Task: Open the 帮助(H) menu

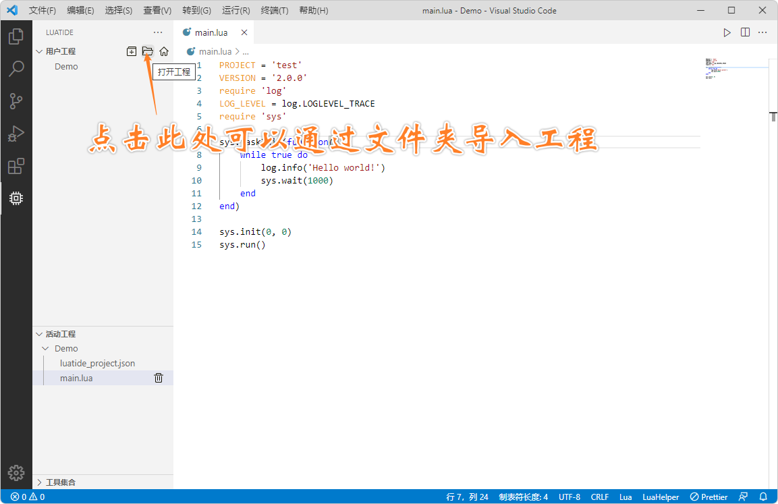Action: point(314,10)
